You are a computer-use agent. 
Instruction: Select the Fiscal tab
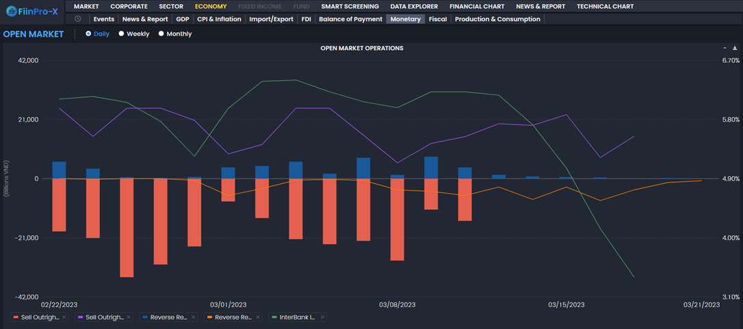click(437, 19)
